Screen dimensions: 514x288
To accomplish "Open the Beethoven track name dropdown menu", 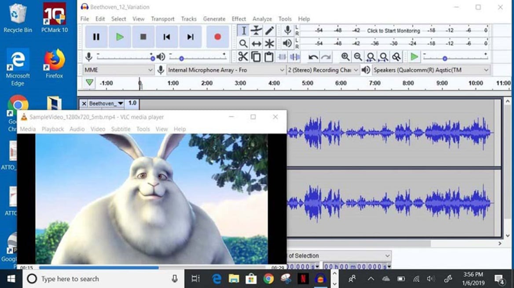I will tap(106, 104).
